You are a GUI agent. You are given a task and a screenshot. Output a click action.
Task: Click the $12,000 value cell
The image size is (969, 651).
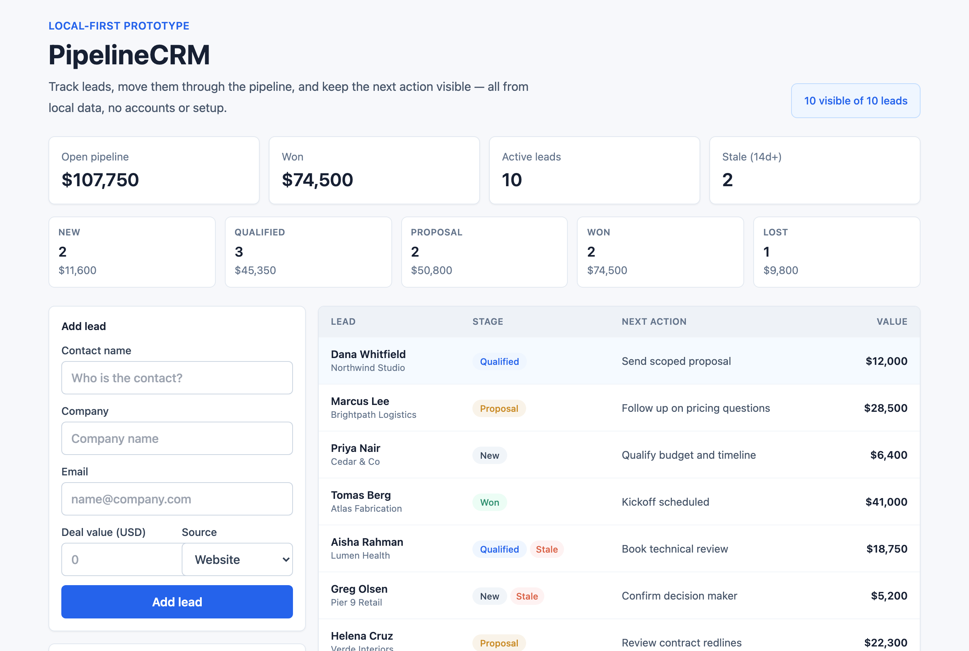[x=886, y=361]
